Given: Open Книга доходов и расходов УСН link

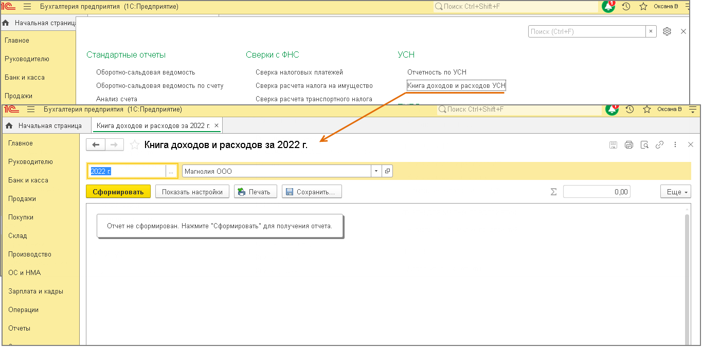Looking at the screenshot, I should pyautogui.click(x=456, y=86).
